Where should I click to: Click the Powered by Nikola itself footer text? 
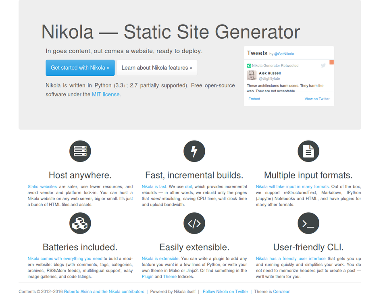click(x=173, y=292)
